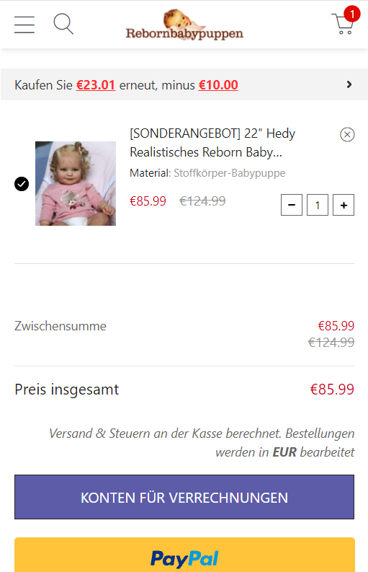Image resolution: width=368 pixels, height=572 pixels.
Task: Open the SONDERANGEBOT 22" Hedy product title
Action: coord(212,143)
